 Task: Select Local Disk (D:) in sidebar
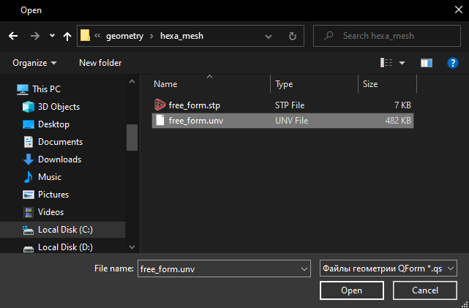pyautogui.click(x=65, y=247)
